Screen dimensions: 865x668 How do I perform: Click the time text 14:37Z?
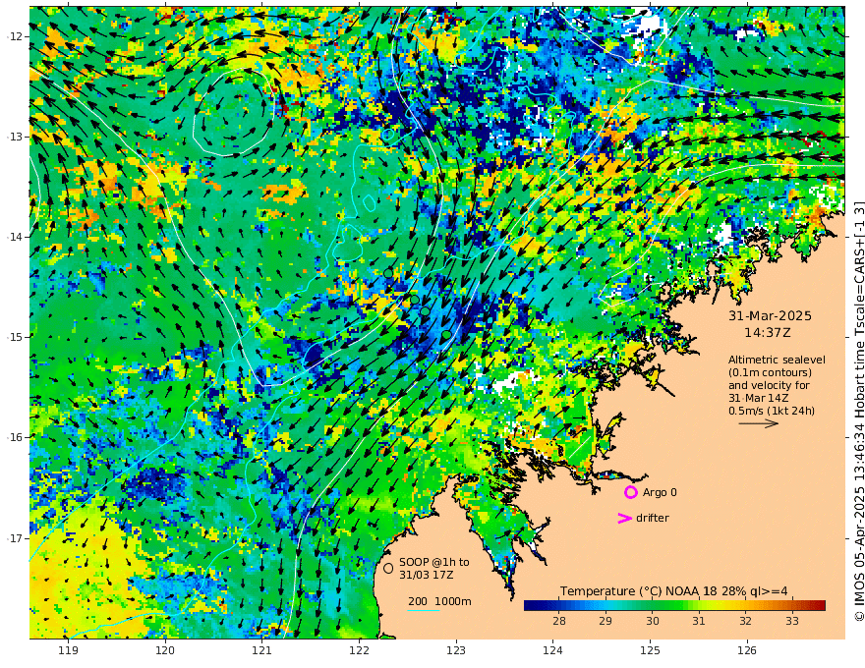pos(768,333)
